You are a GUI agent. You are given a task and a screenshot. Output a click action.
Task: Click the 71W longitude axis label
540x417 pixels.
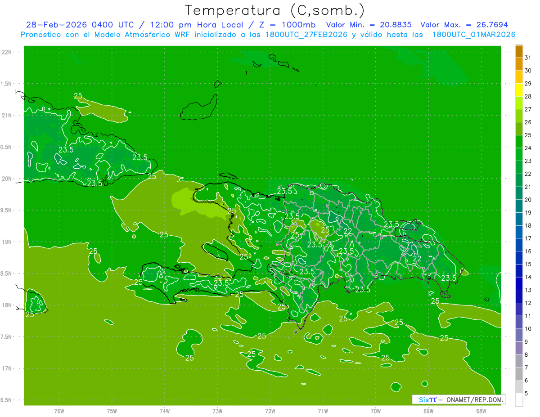click(x=323, y=411)
